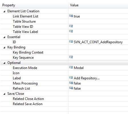Click the Element List Creation group label
This screenshot has height=114, width=128.
(23, 11)
